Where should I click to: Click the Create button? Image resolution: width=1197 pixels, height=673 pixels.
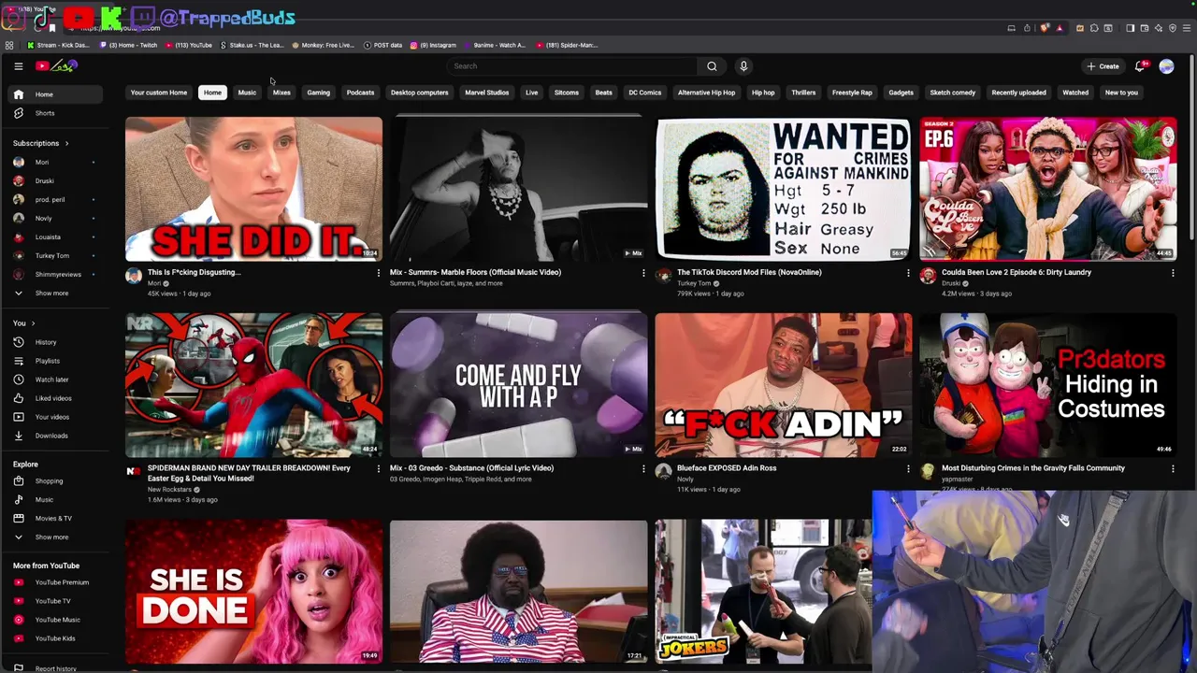coord(1103,66)
